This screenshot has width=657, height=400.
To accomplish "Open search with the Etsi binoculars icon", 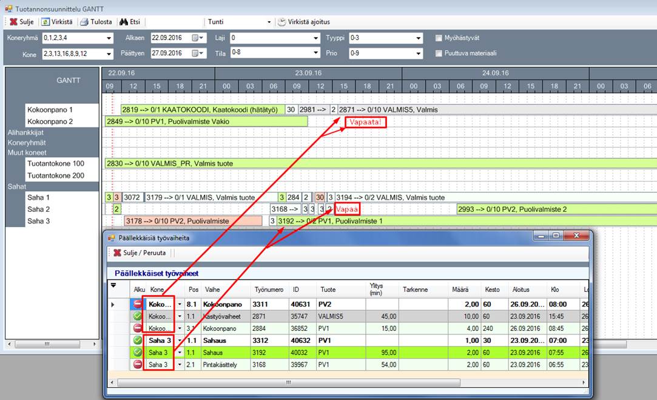I will pos(123,22).
